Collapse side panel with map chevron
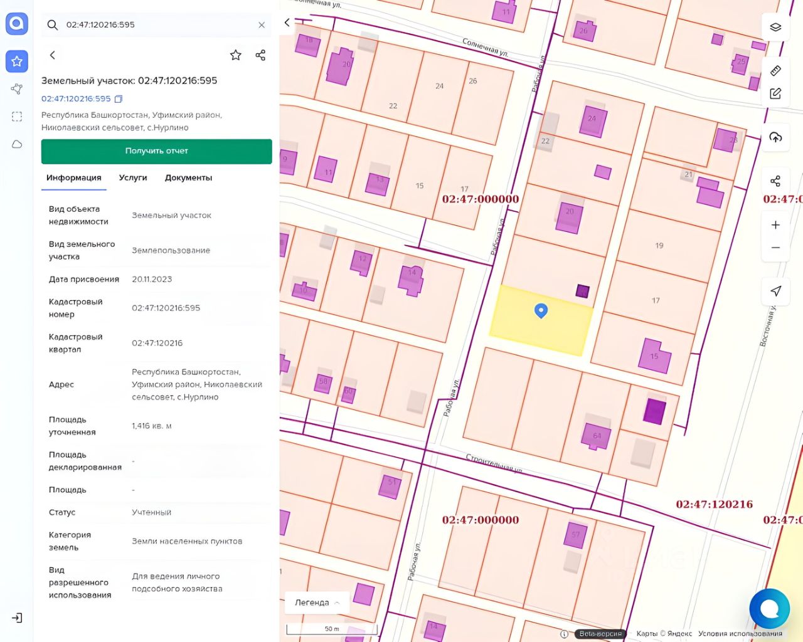This screenshot has width=803, height=642. (x=287, y=23)
